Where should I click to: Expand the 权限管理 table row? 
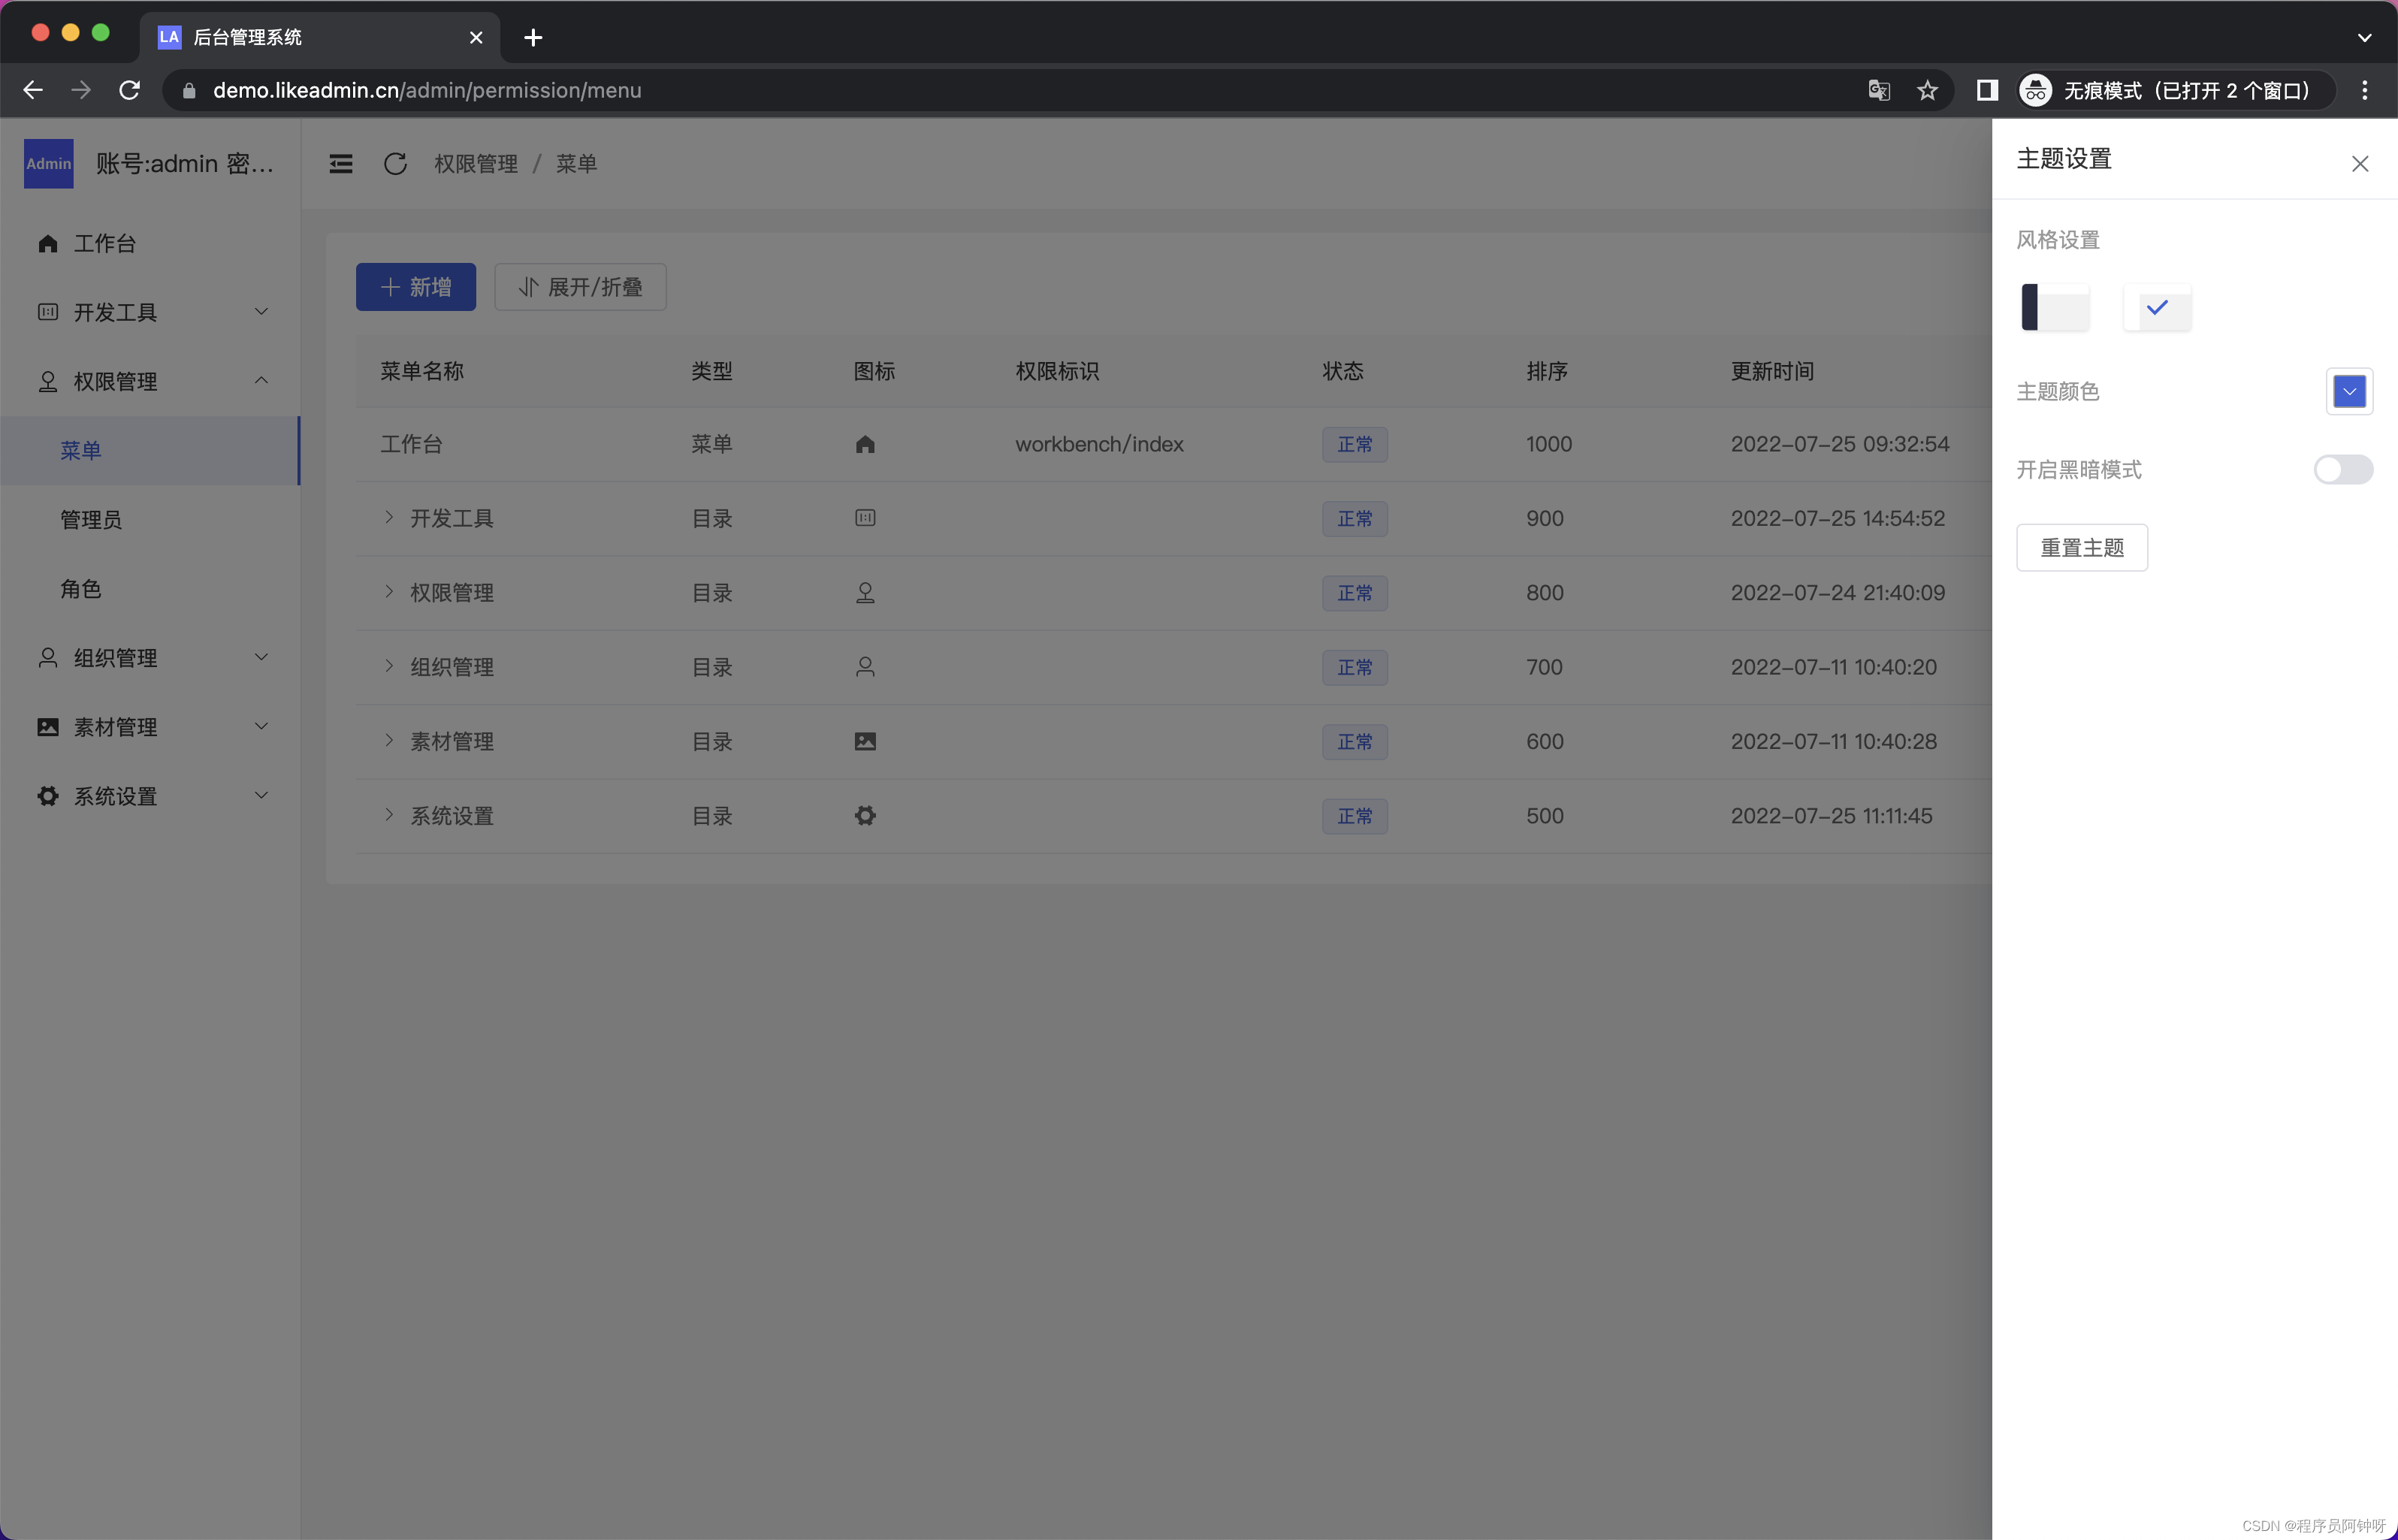pyautogui.click(x=389, y=591)
